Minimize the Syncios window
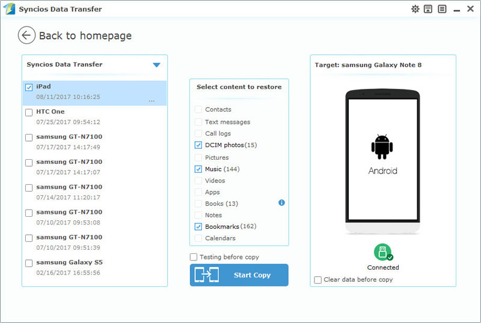The height and width of the screenshot is (323, 481). [x=457, y=10]
